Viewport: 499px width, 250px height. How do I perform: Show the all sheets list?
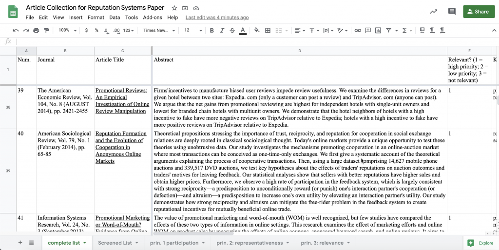coord(31,243)
